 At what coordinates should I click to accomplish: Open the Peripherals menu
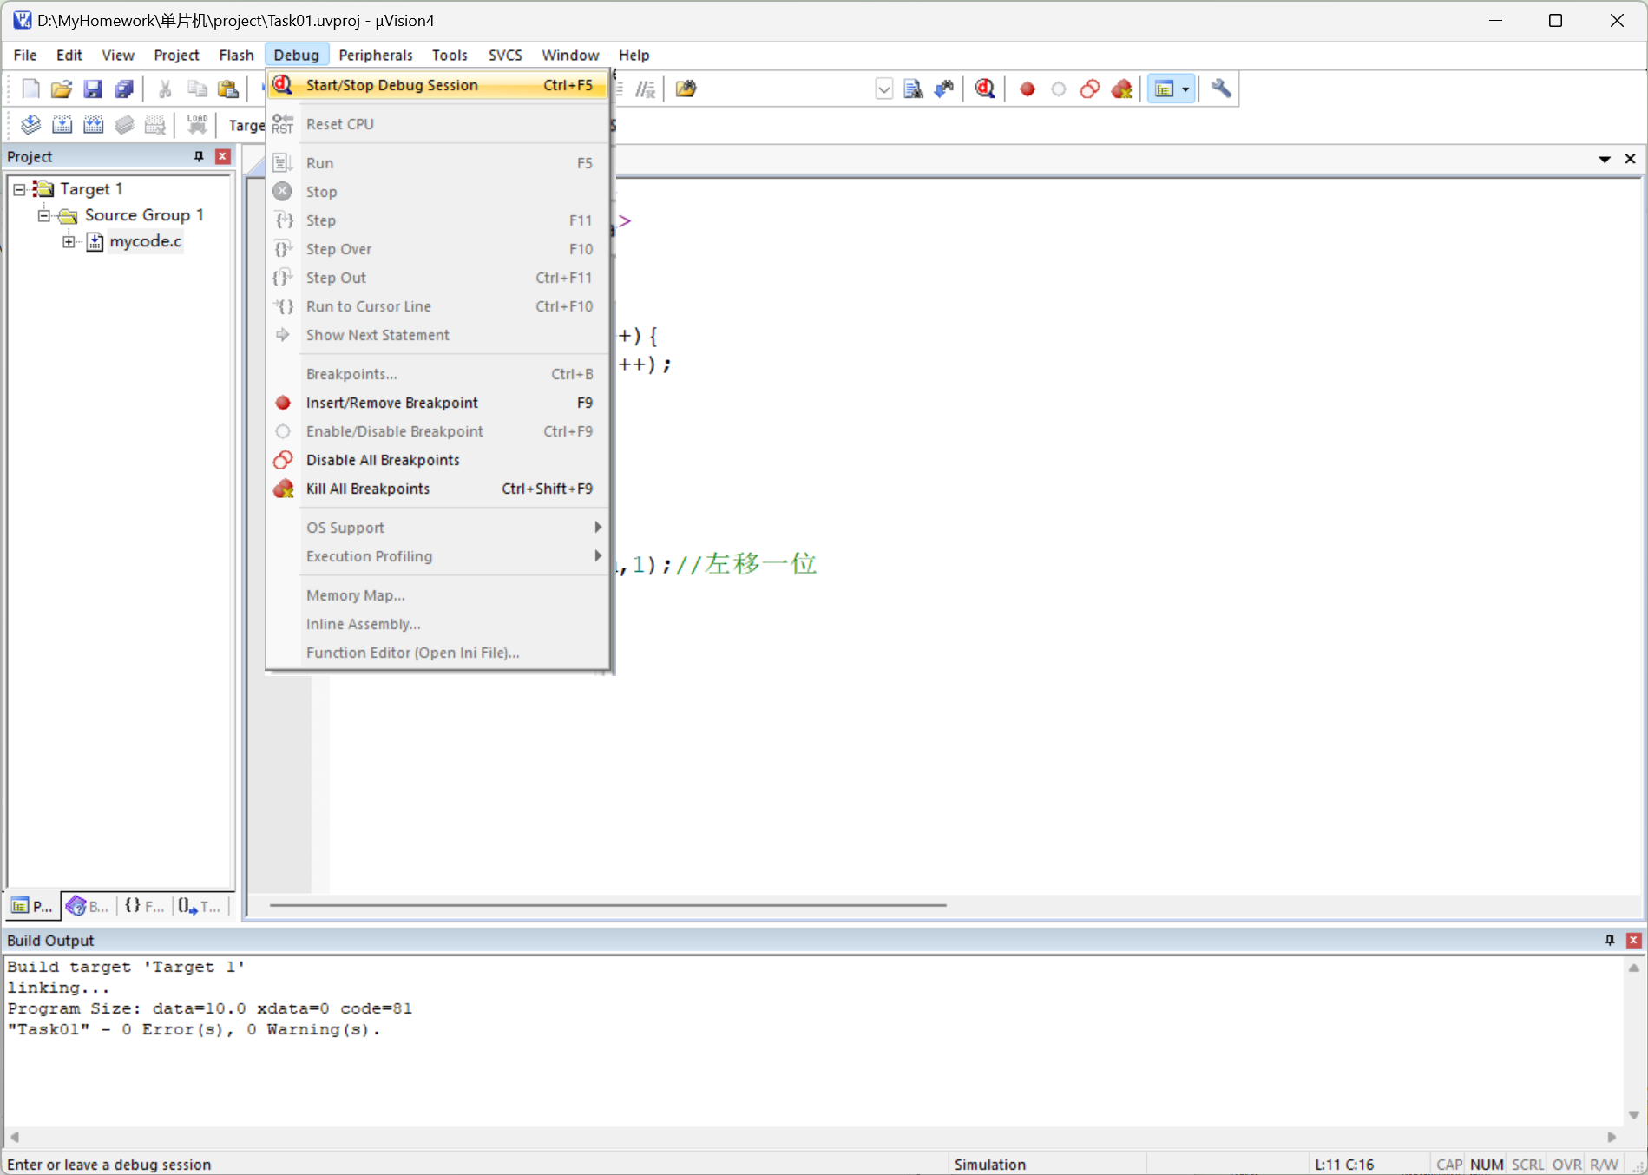[376, 55]
